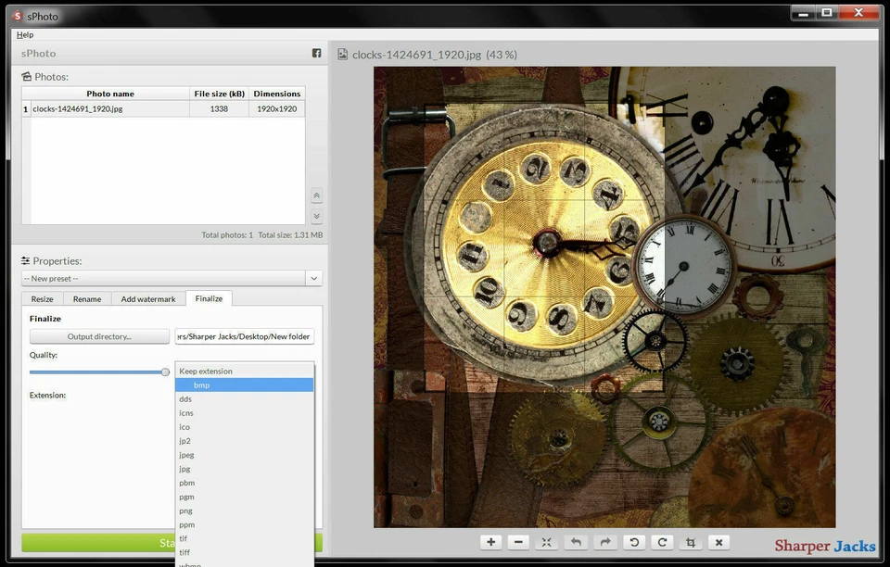Switch to the Resize tab
The height and width of the screenshot is (567, 890).
point(42,298)
